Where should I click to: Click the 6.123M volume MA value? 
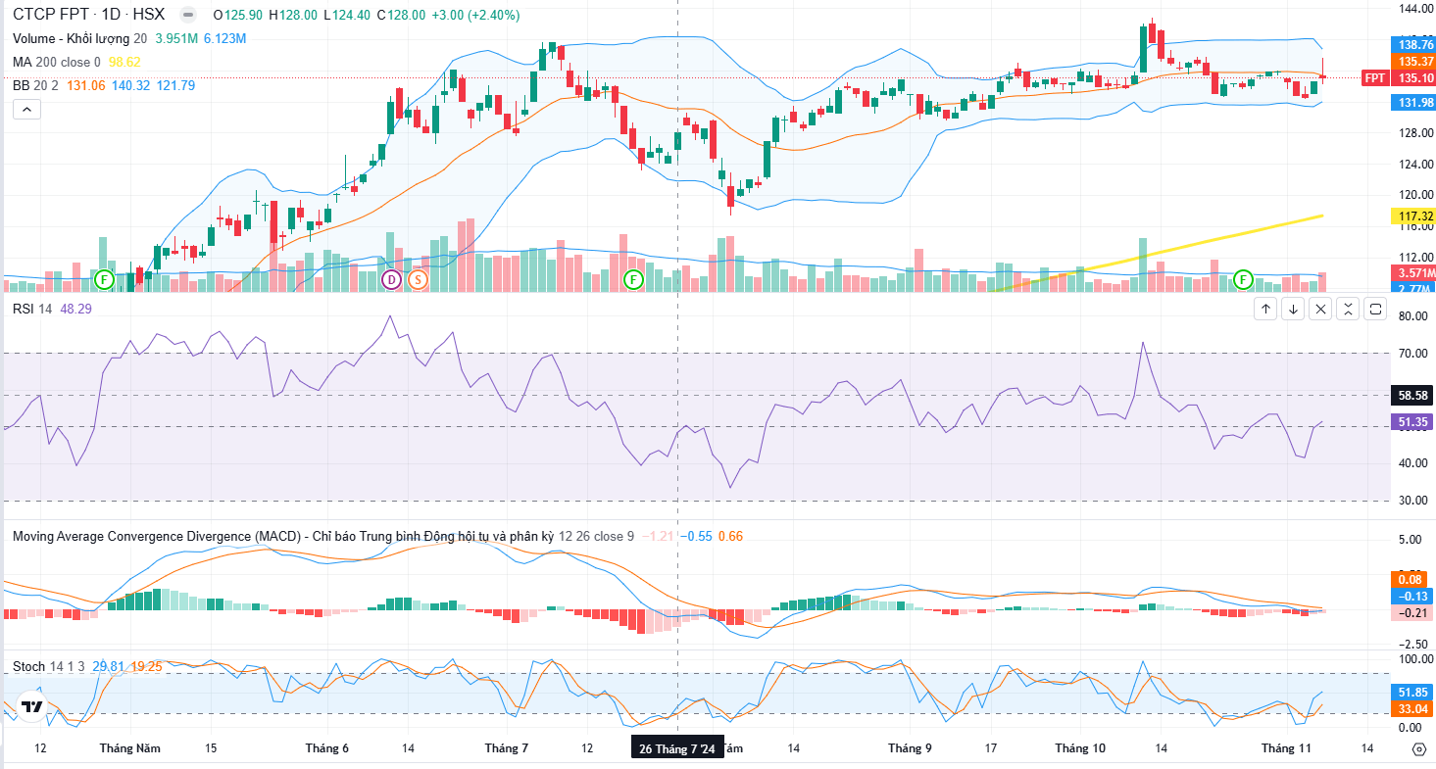tap(225, 38)
